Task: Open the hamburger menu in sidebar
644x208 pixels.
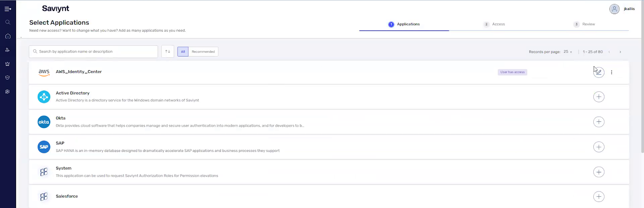Action: pyautogui.click(x=8, y=9)
